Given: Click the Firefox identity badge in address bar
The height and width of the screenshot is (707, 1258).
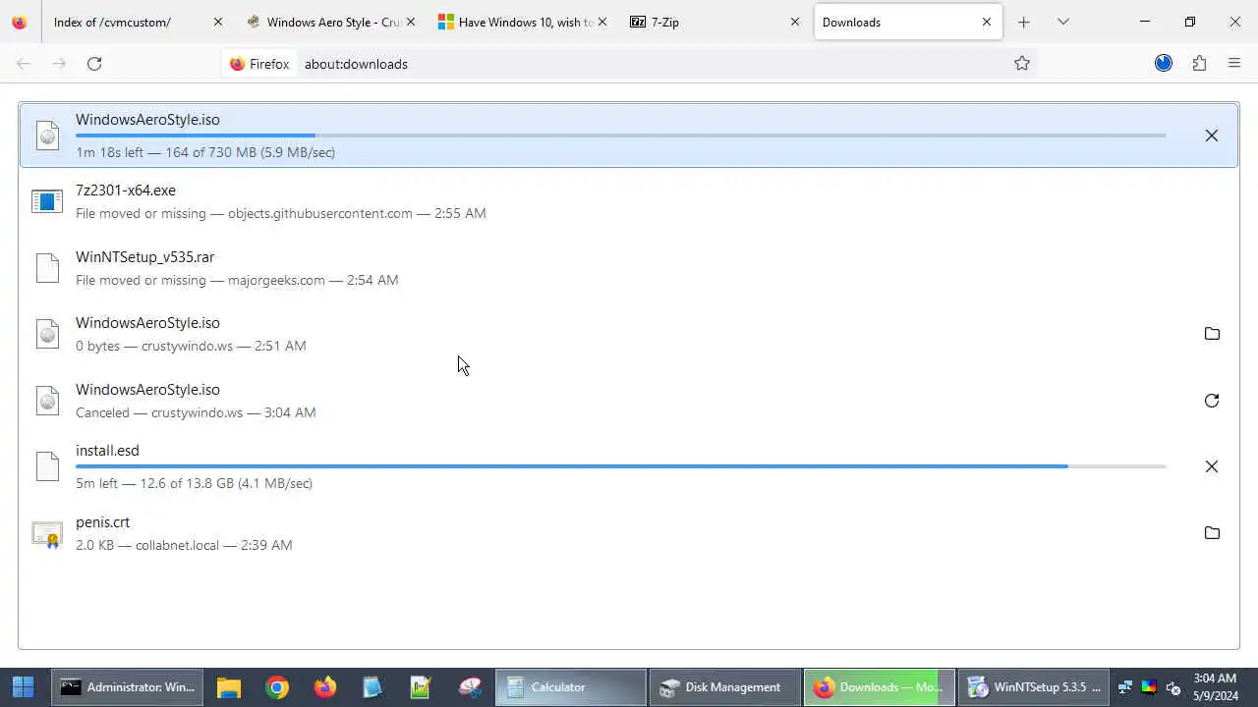Looking at the screenshot, I should coord(259,64).
